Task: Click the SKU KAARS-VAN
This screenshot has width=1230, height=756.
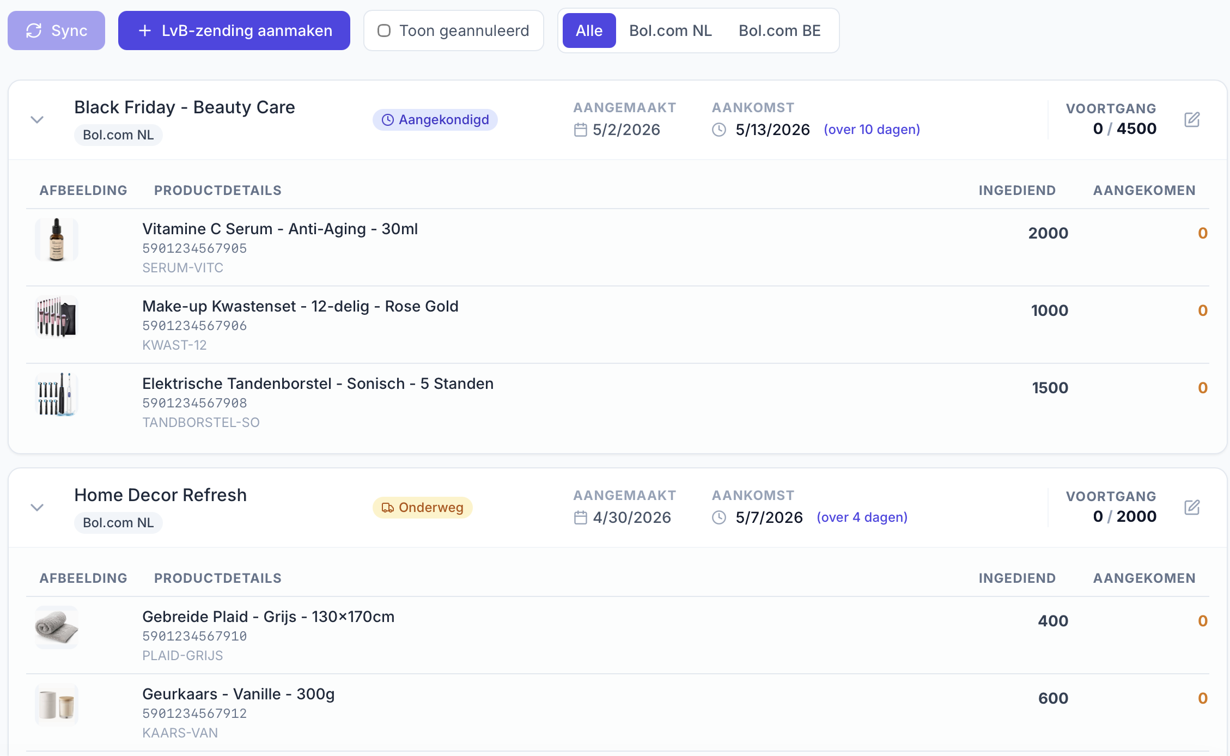Action: pos(180,733)
